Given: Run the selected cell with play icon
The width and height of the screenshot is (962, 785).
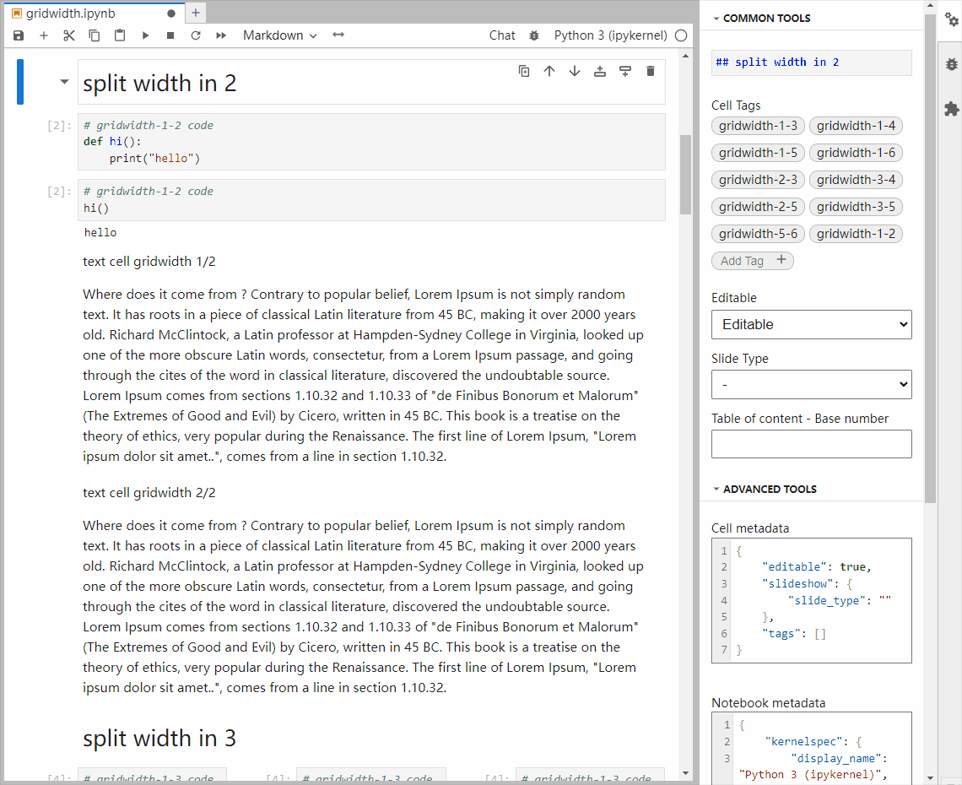Looking at the screenshot, I should [x=145, y=35].
